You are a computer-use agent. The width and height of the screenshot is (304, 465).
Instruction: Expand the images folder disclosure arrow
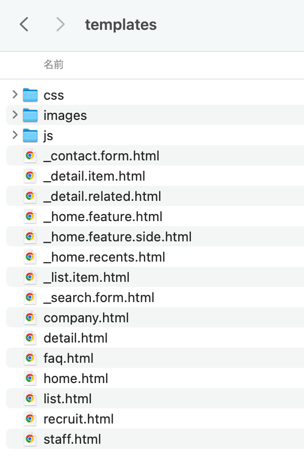15,115
